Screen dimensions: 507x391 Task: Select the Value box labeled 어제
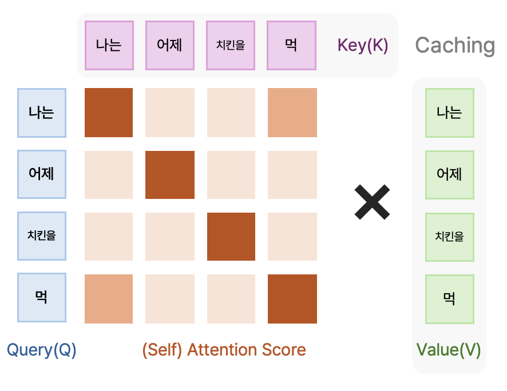point(450,175)
